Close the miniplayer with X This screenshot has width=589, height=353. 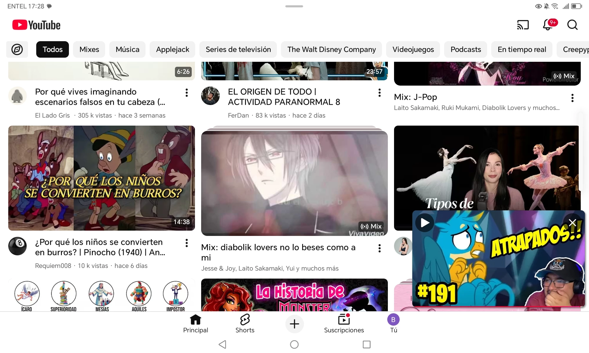tap(572, 223)
